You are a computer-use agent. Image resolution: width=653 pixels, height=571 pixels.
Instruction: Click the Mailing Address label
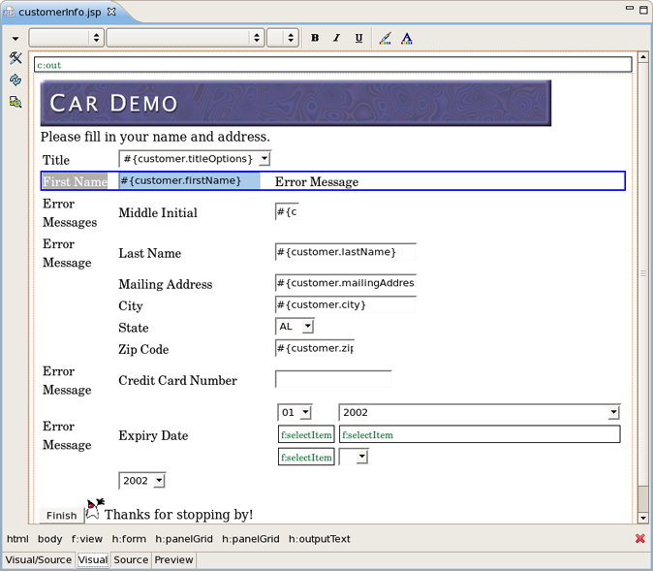(166, 284)
